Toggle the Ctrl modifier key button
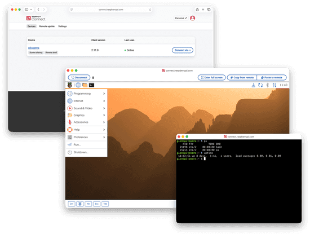Image resolution: width=310 pixels, height=234 pixels. [72, 204]
